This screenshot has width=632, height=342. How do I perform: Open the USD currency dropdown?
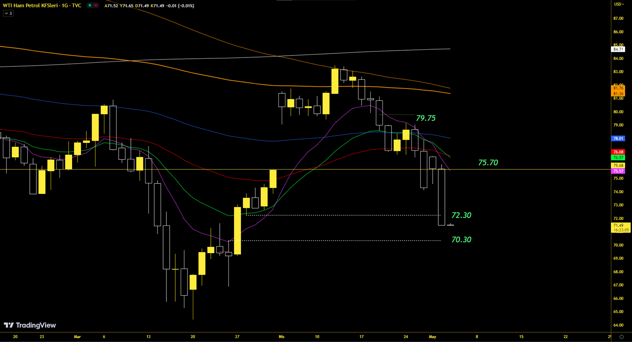pyautogui.click(x=619, y=4)
